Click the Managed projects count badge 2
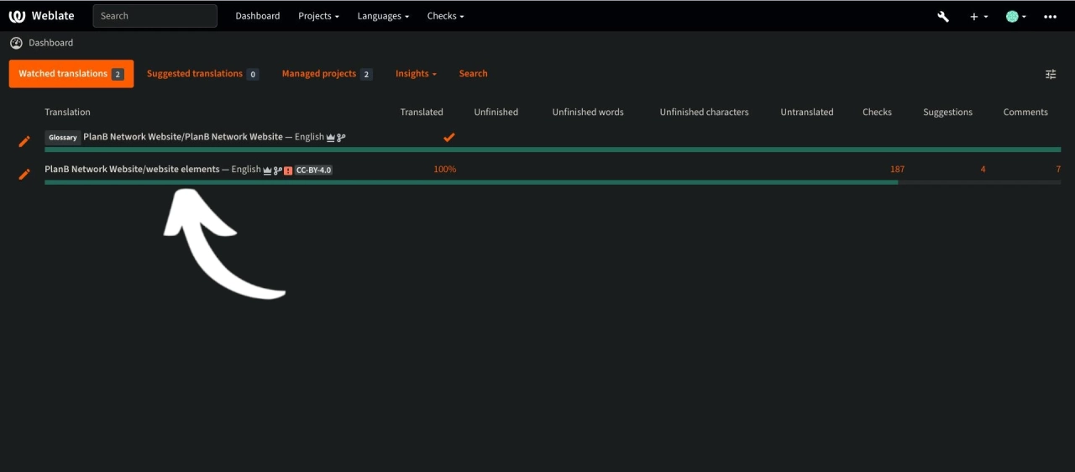1075x472 pixels. [x=366, y=74]
